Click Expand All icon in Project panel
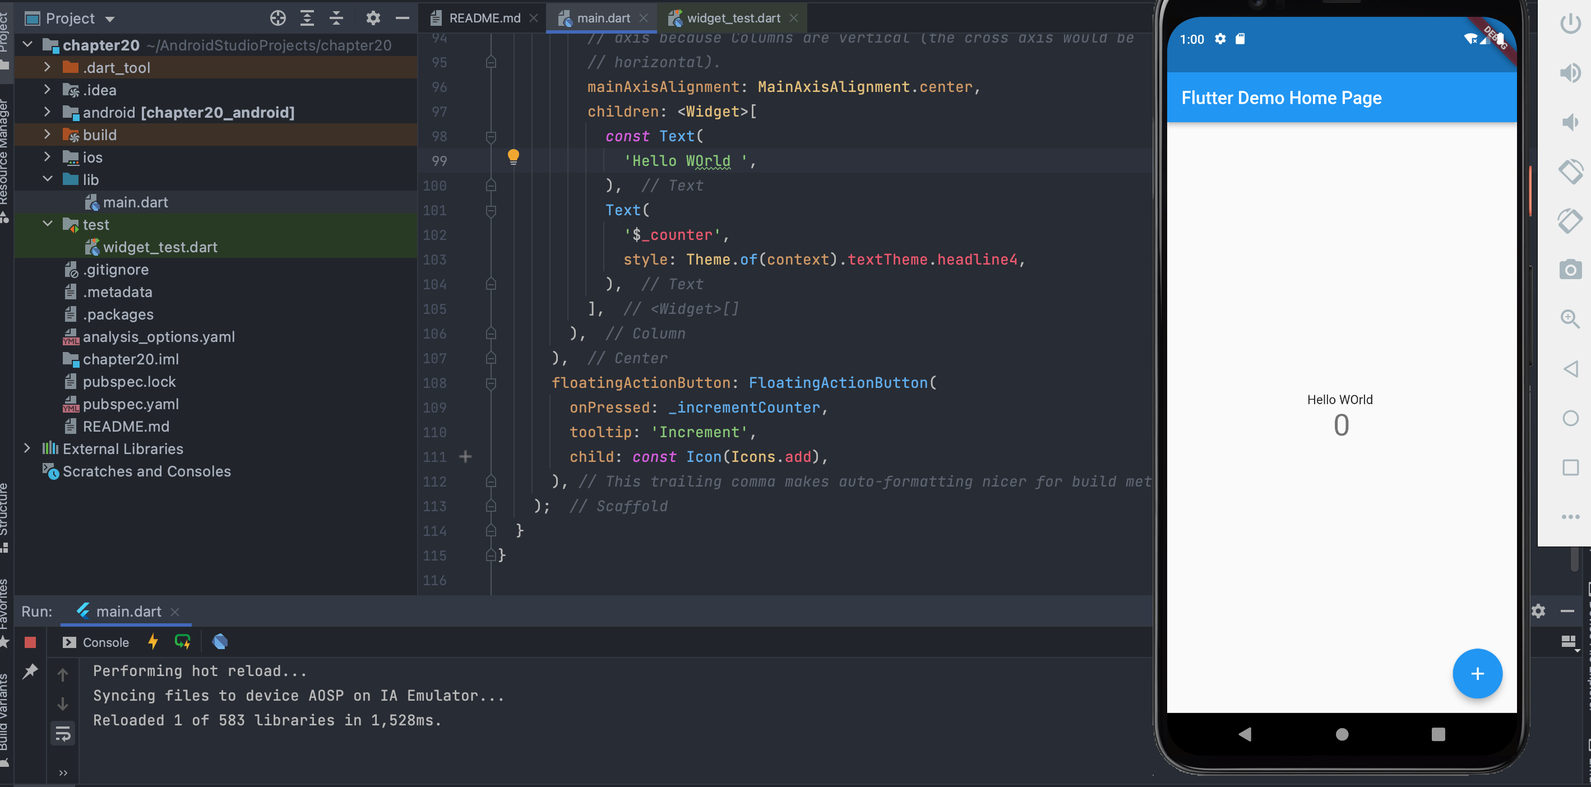This screenshot has width=1591, height=787. [307, 18]
